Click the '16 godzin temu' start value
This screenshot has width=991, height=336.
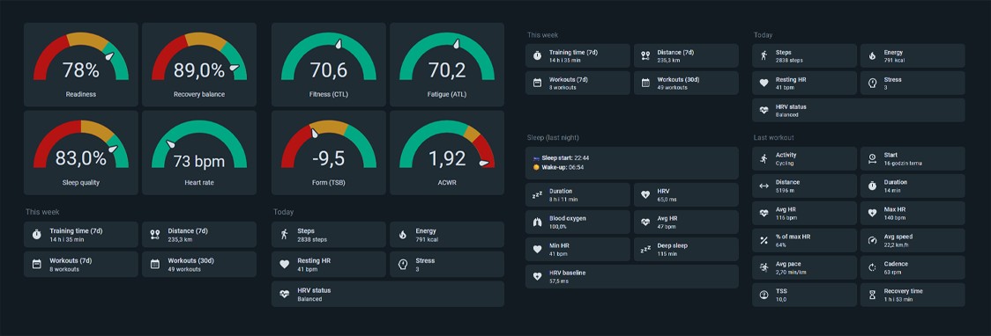[x=903, y=164]
